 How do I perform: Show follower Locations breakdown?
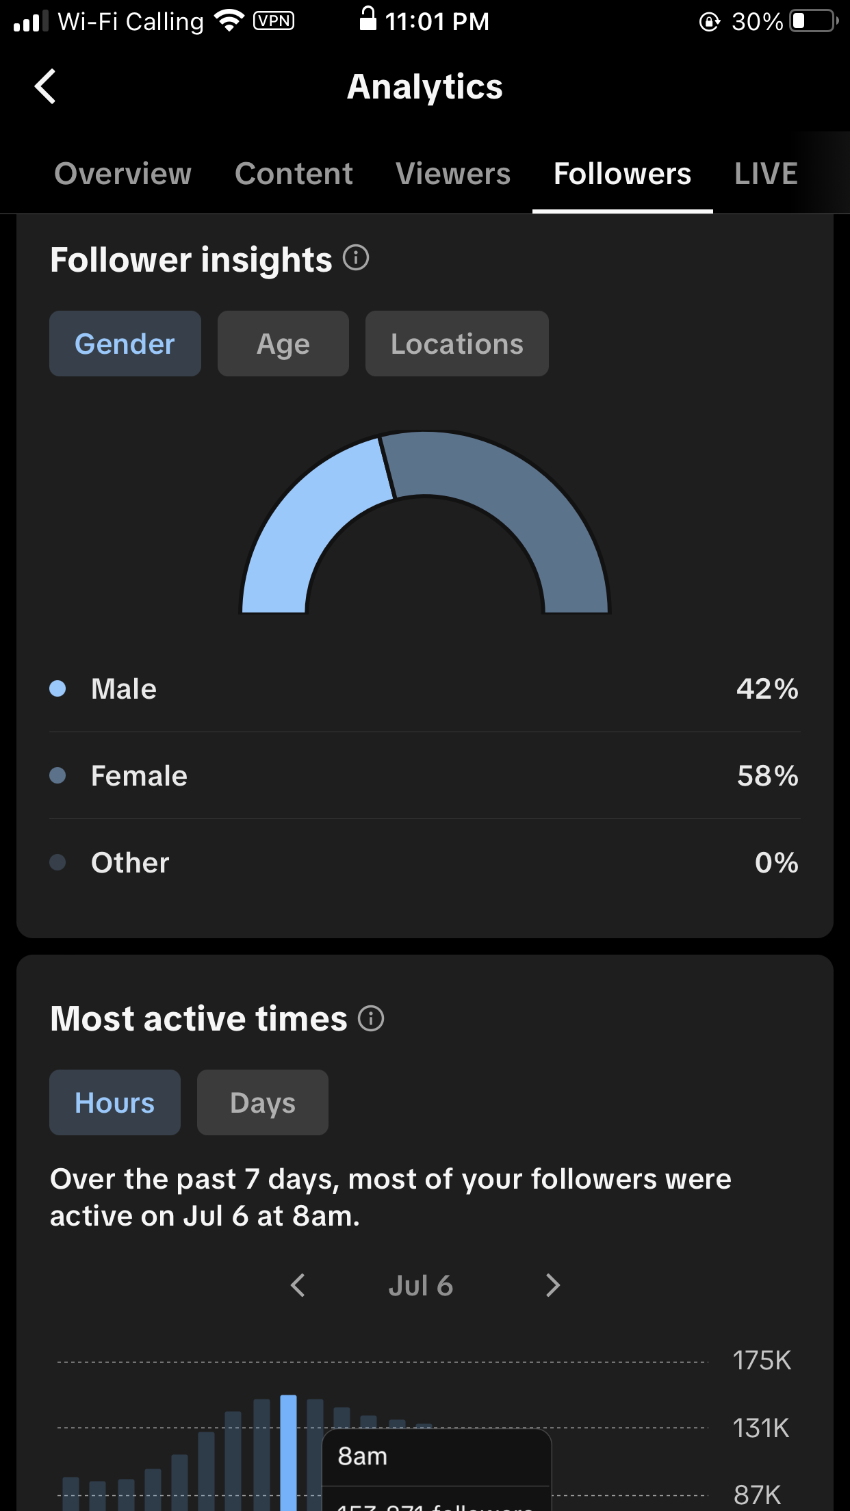(x=456, y=344)
